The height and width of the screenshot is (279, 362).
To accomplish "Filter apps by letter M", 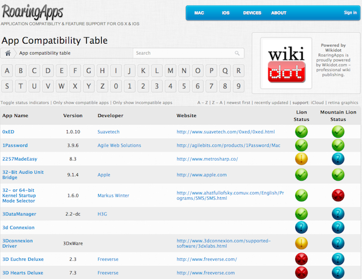I will coord(170,70).
